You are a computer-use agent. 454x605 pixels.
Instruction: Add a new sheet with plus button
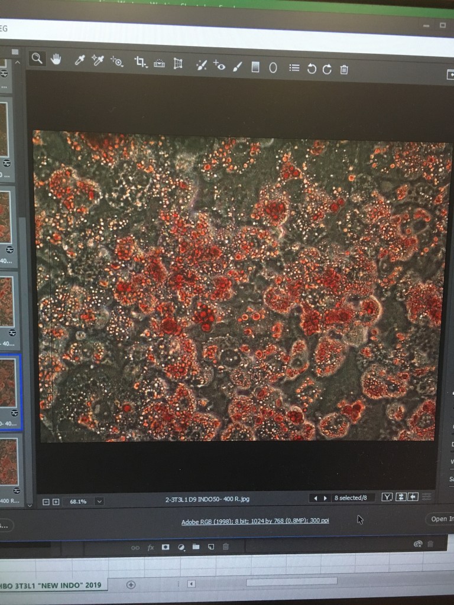coord(131,584)
